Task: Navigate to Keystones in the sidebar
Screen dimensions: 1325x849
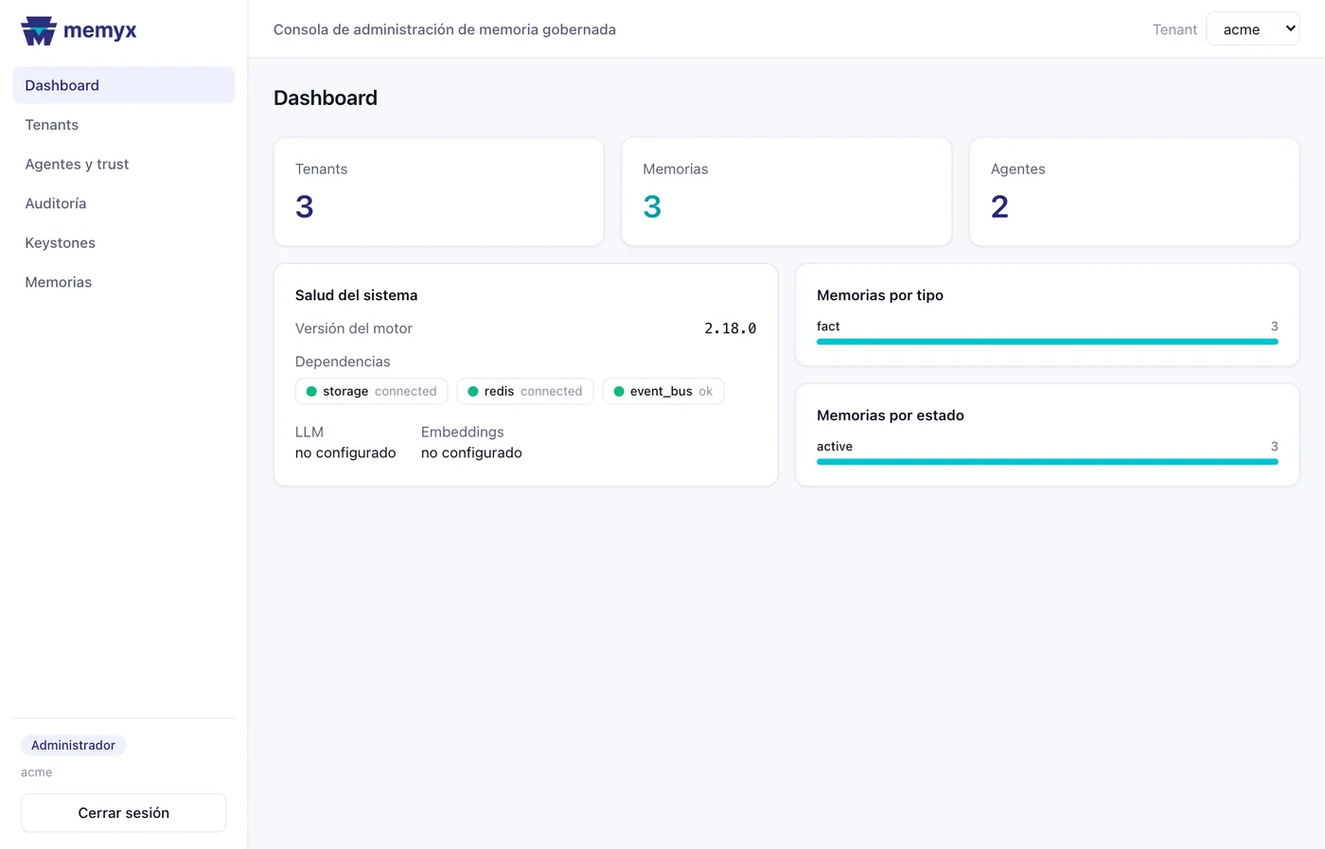Action: (123, 243)
